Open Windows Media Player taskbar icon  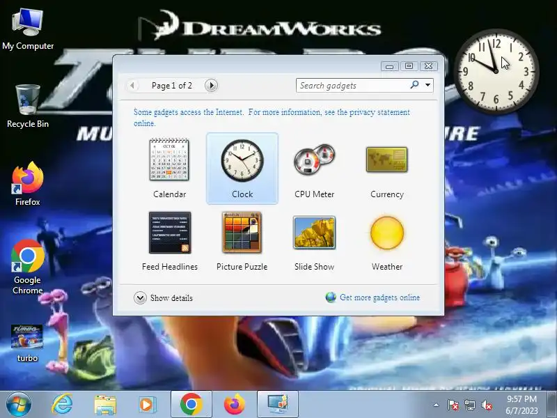click(x=147, y=405)
